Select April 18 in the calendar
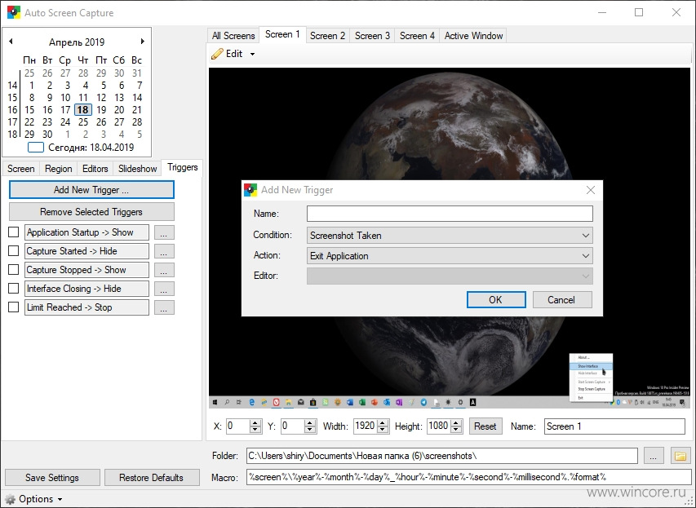Screen dimensions: 696x508 coord(83,109)
